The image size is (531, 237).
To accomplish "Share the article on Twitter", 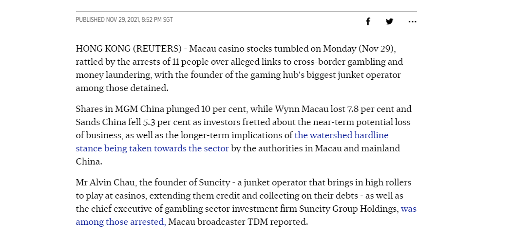I will click(x=389, y=21).
